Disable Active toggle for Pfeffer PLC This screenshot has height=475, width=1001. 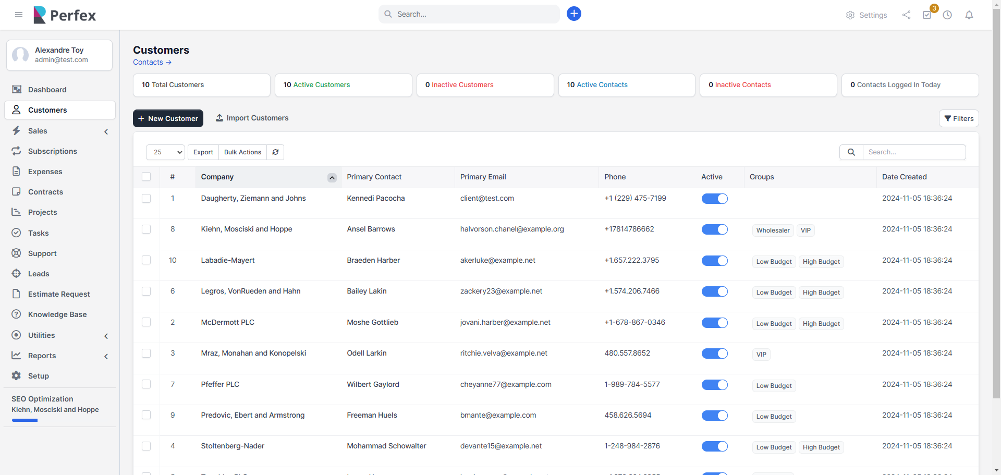(x=715, y=385)
